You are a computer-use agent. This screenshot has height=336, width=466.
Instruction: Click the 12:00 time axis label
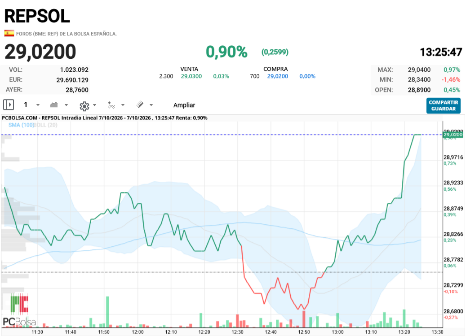(x=138, y=332)
